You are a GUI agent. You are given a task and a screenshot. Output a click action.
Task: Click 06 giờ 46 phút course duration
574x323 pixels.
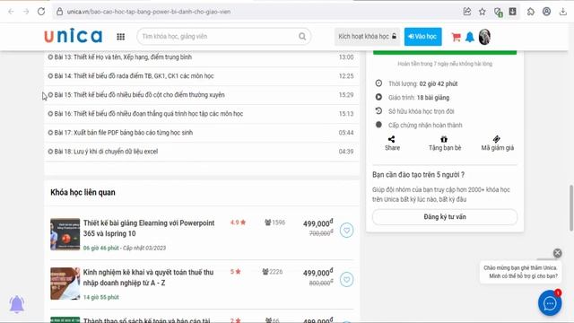(x=101, y=248)
